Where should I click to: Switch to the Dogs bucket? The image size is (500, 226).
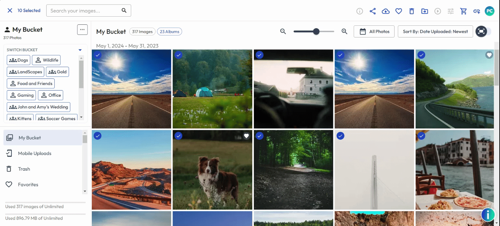point(19,60)
